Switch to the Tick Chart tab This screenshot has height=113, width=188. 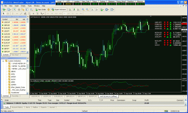15,55
